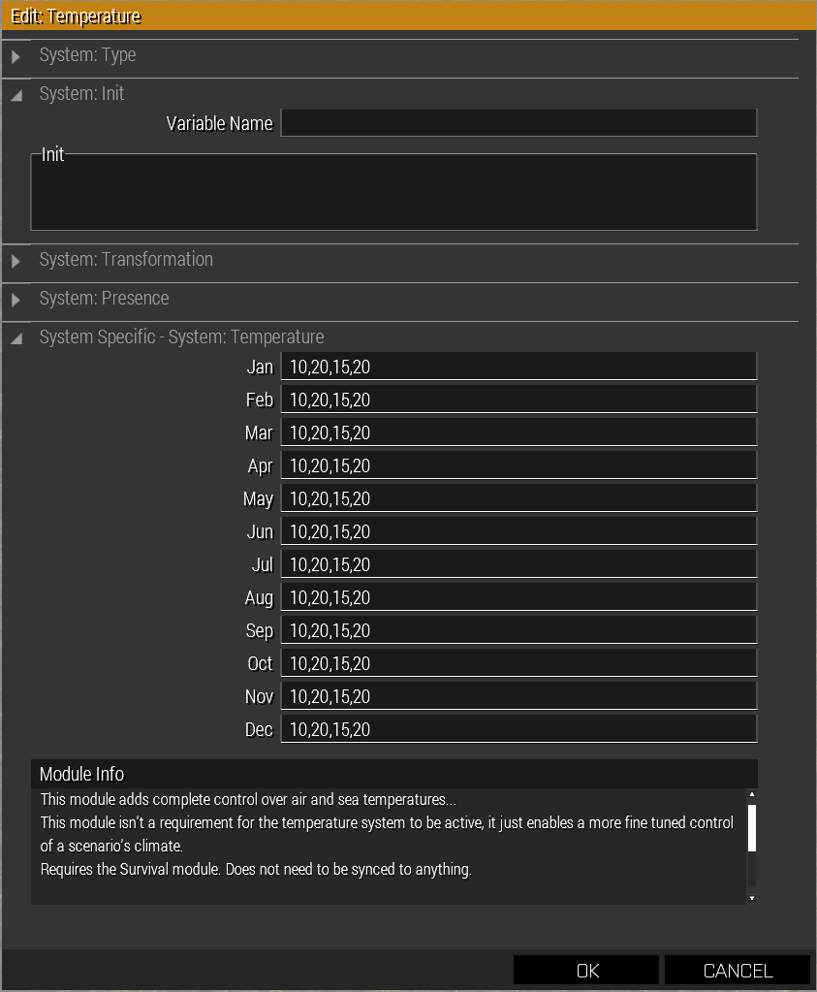Click the Variable Name input field

pos(518,123)
